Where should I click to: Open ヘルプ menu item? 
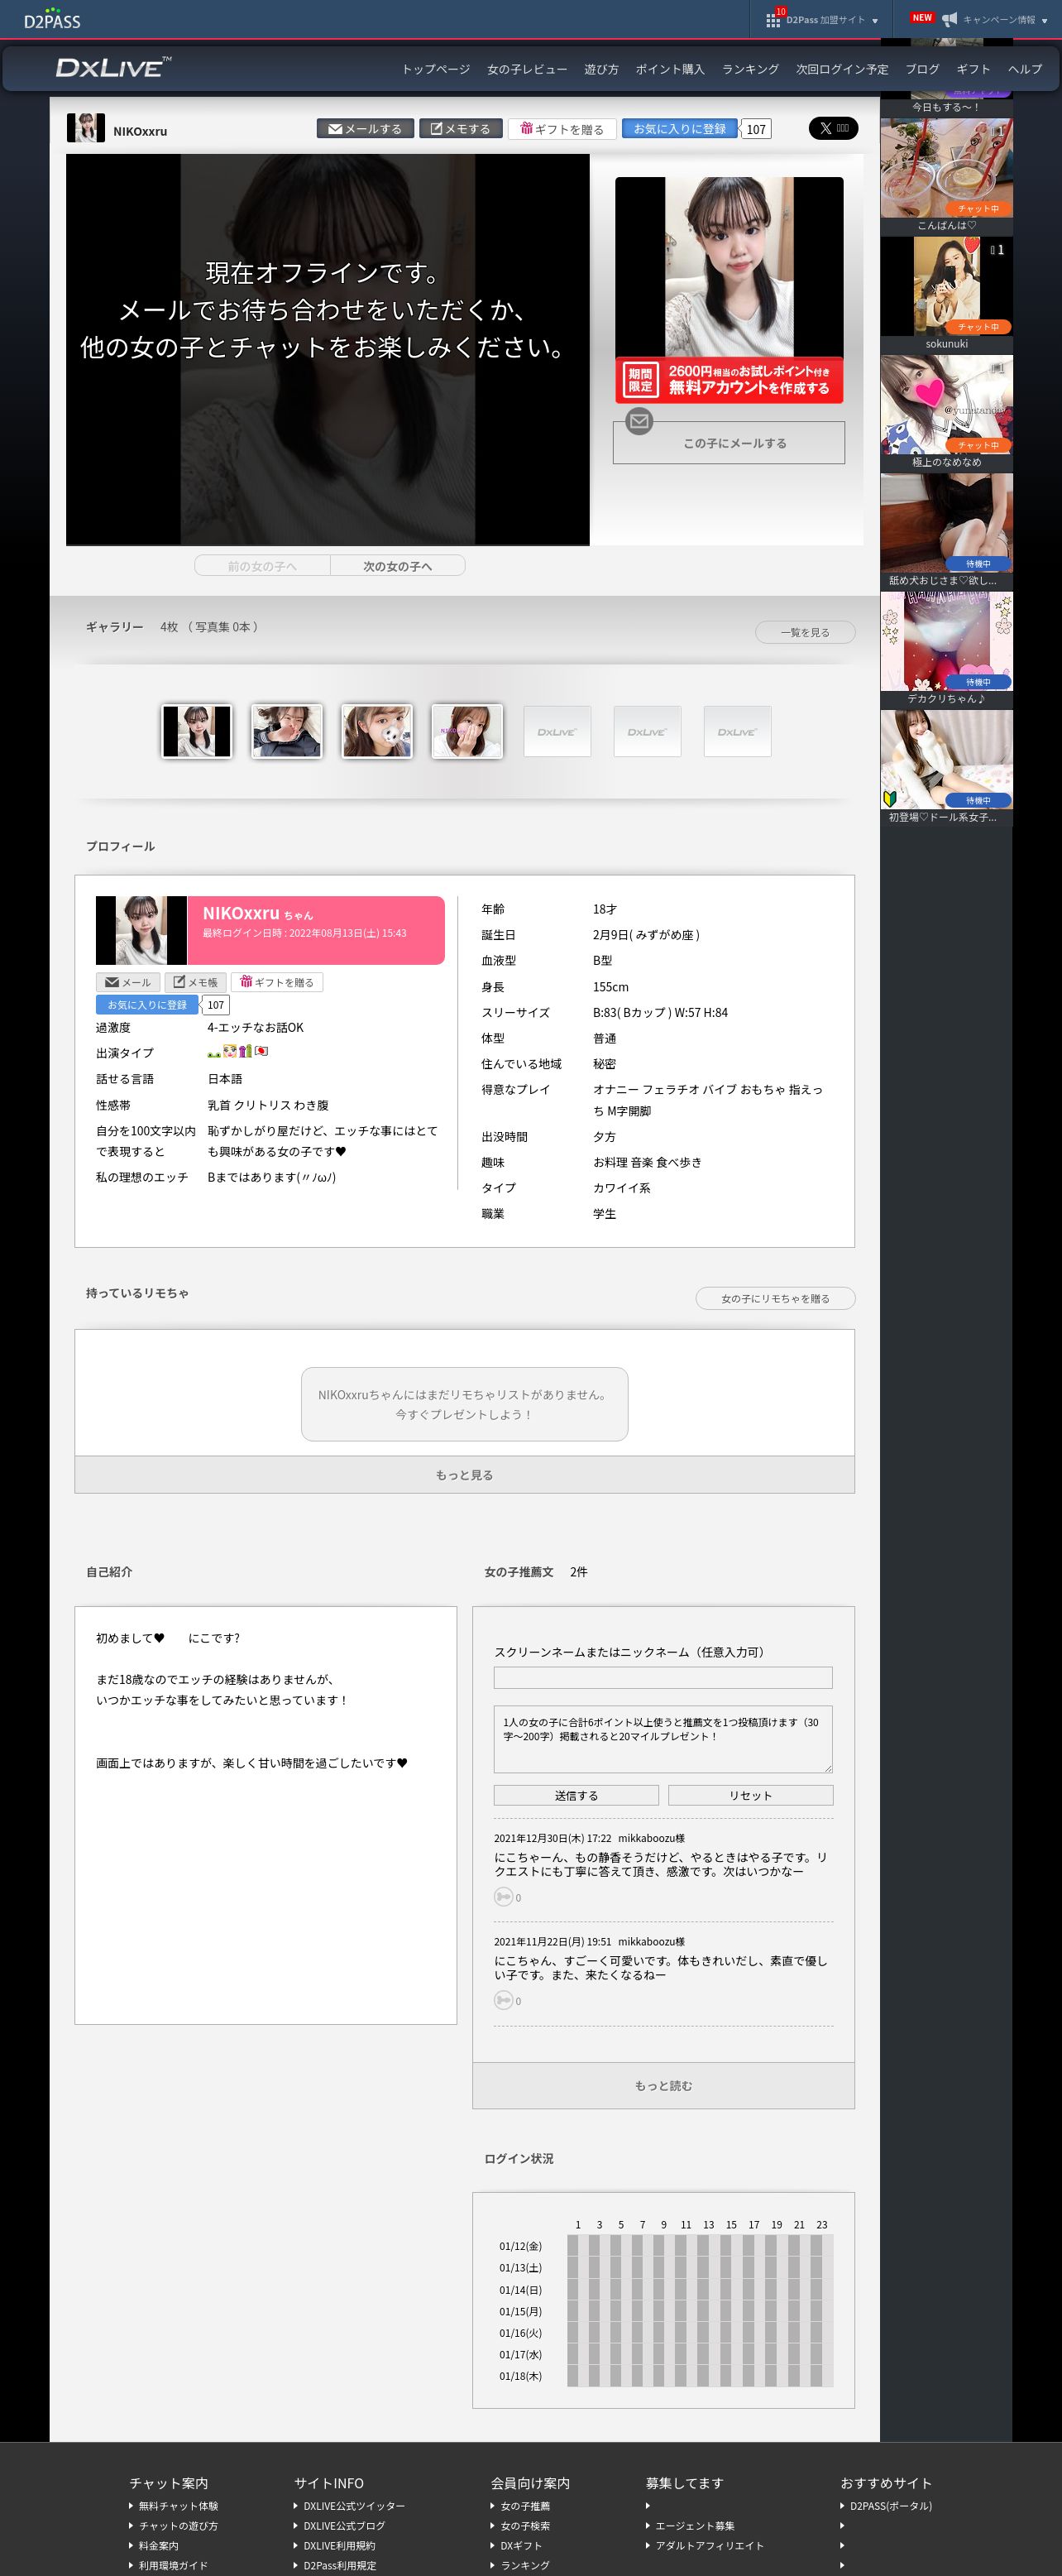coord(1025,69)
